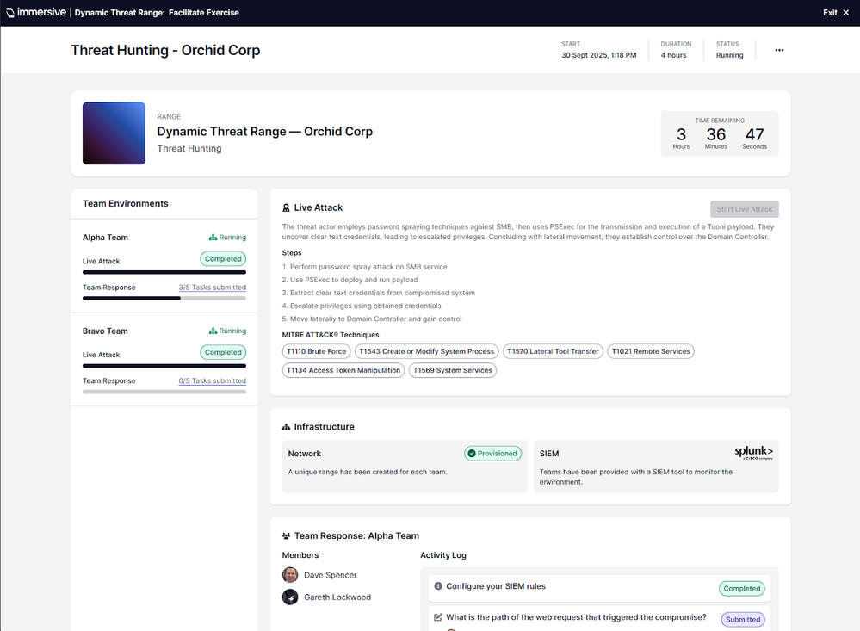
Task: Select the Bravo Team environment
Action: click(x=106, y=331)
